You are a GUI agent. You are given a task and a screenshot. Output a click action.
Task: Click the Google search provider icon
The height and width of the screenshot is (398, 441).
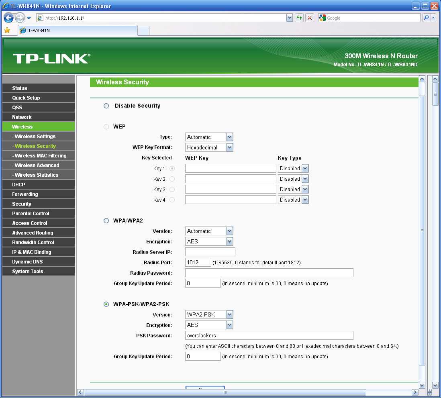(322, 18)
